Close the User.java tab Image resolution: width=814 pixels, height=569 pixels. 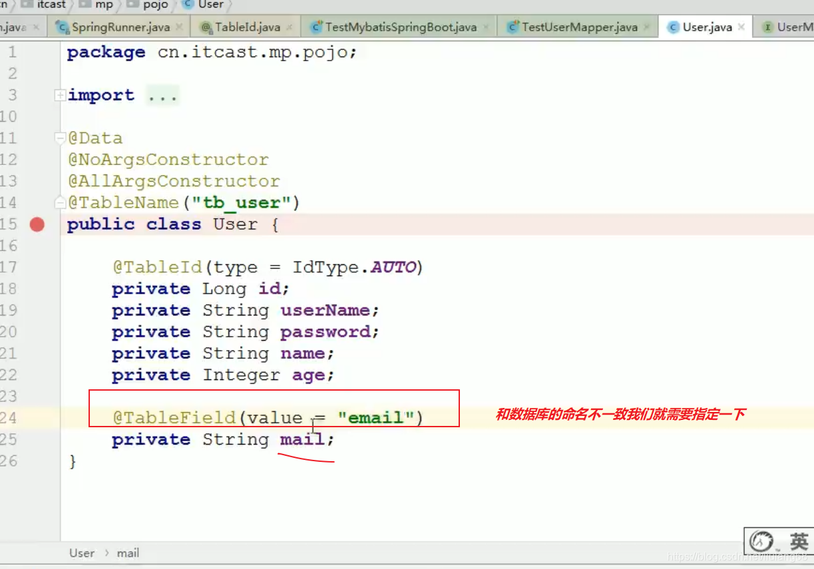click(x=741, y=28)
